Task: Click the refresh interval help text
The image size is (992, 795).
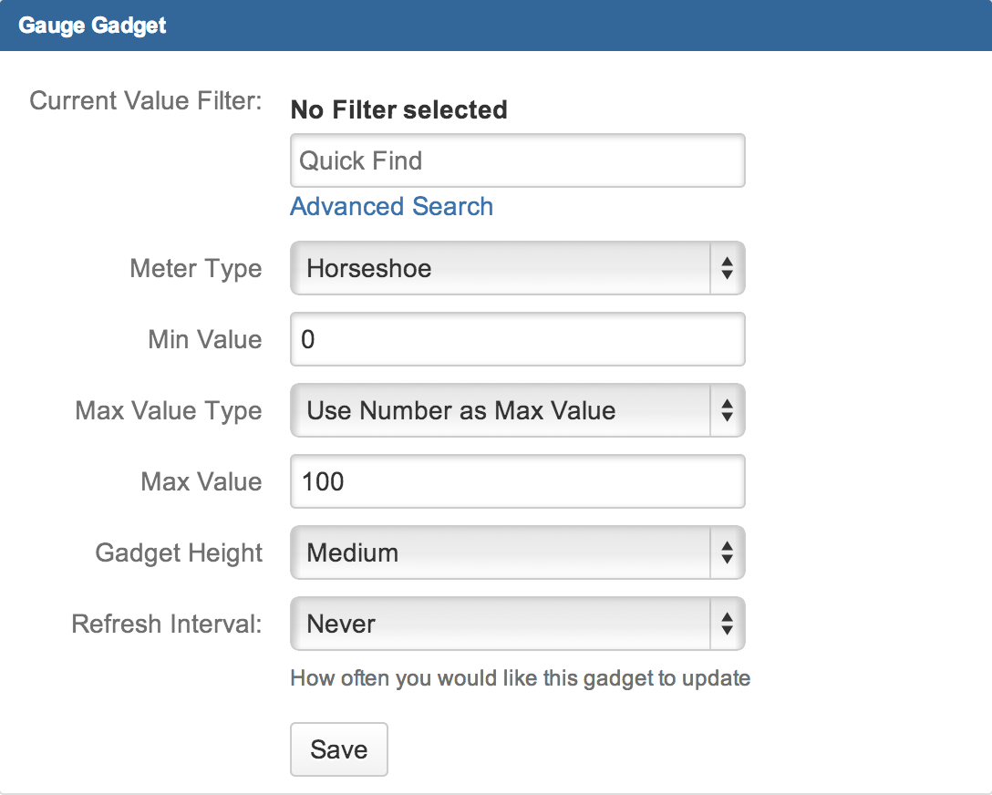Action: (x=520, y=678)
